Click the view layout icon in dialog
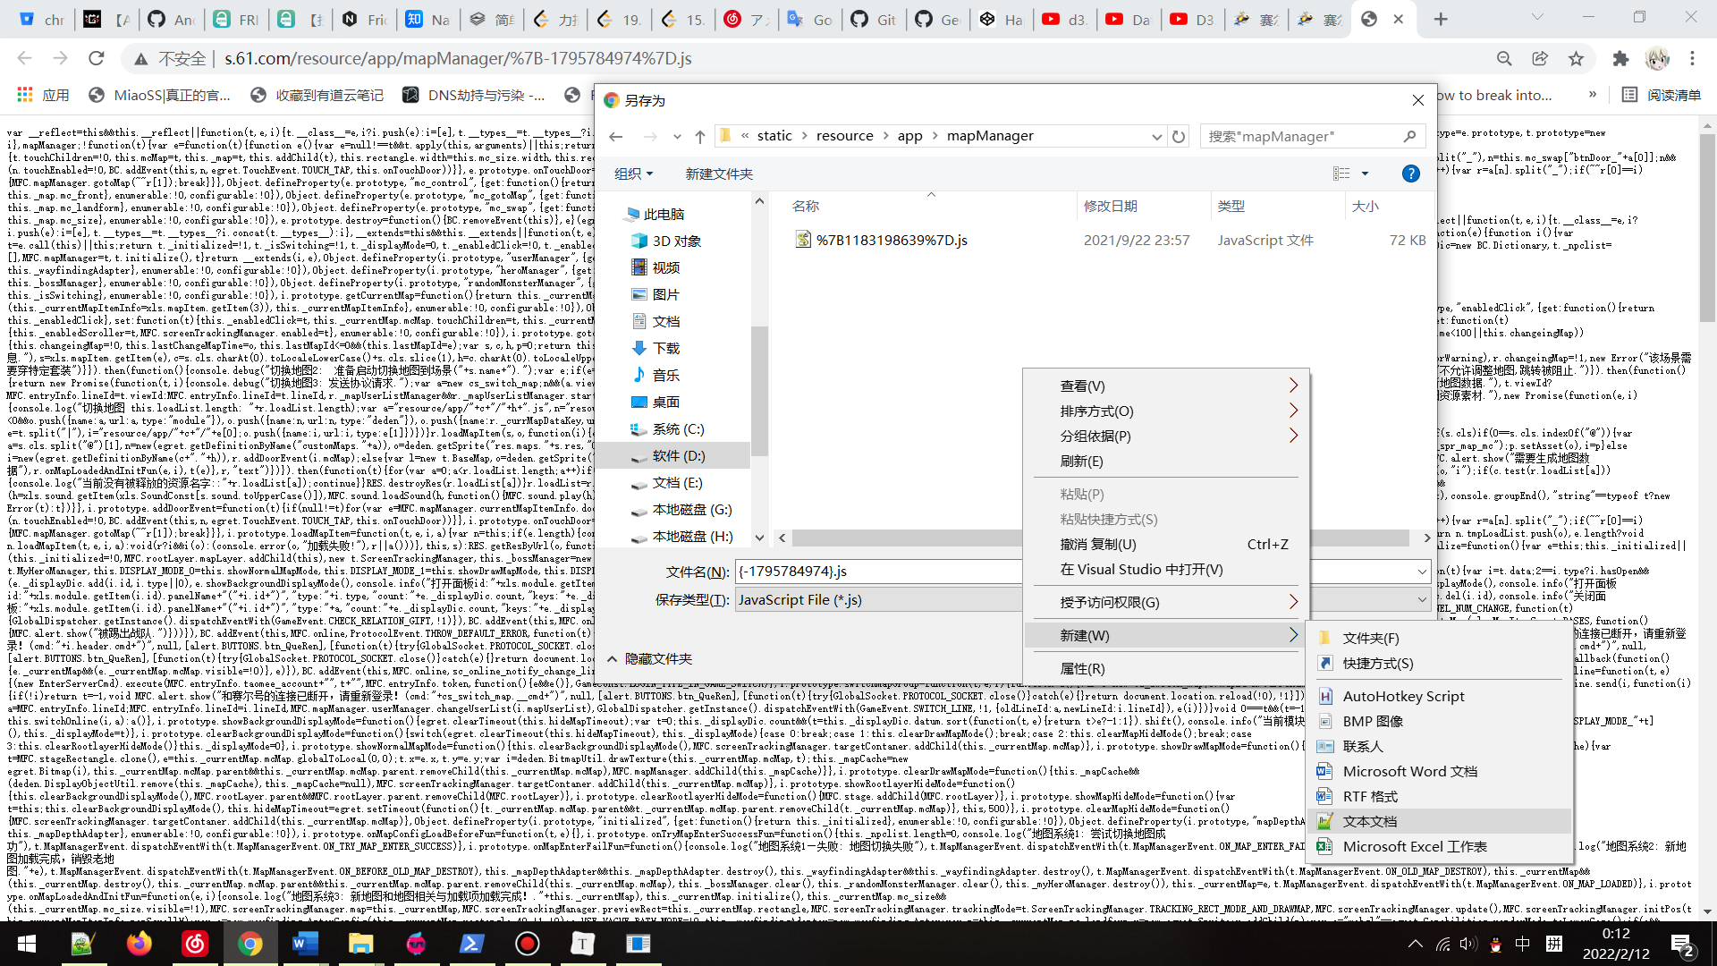The height and width of the screenshot is (966, 1717). point(1341,174)
